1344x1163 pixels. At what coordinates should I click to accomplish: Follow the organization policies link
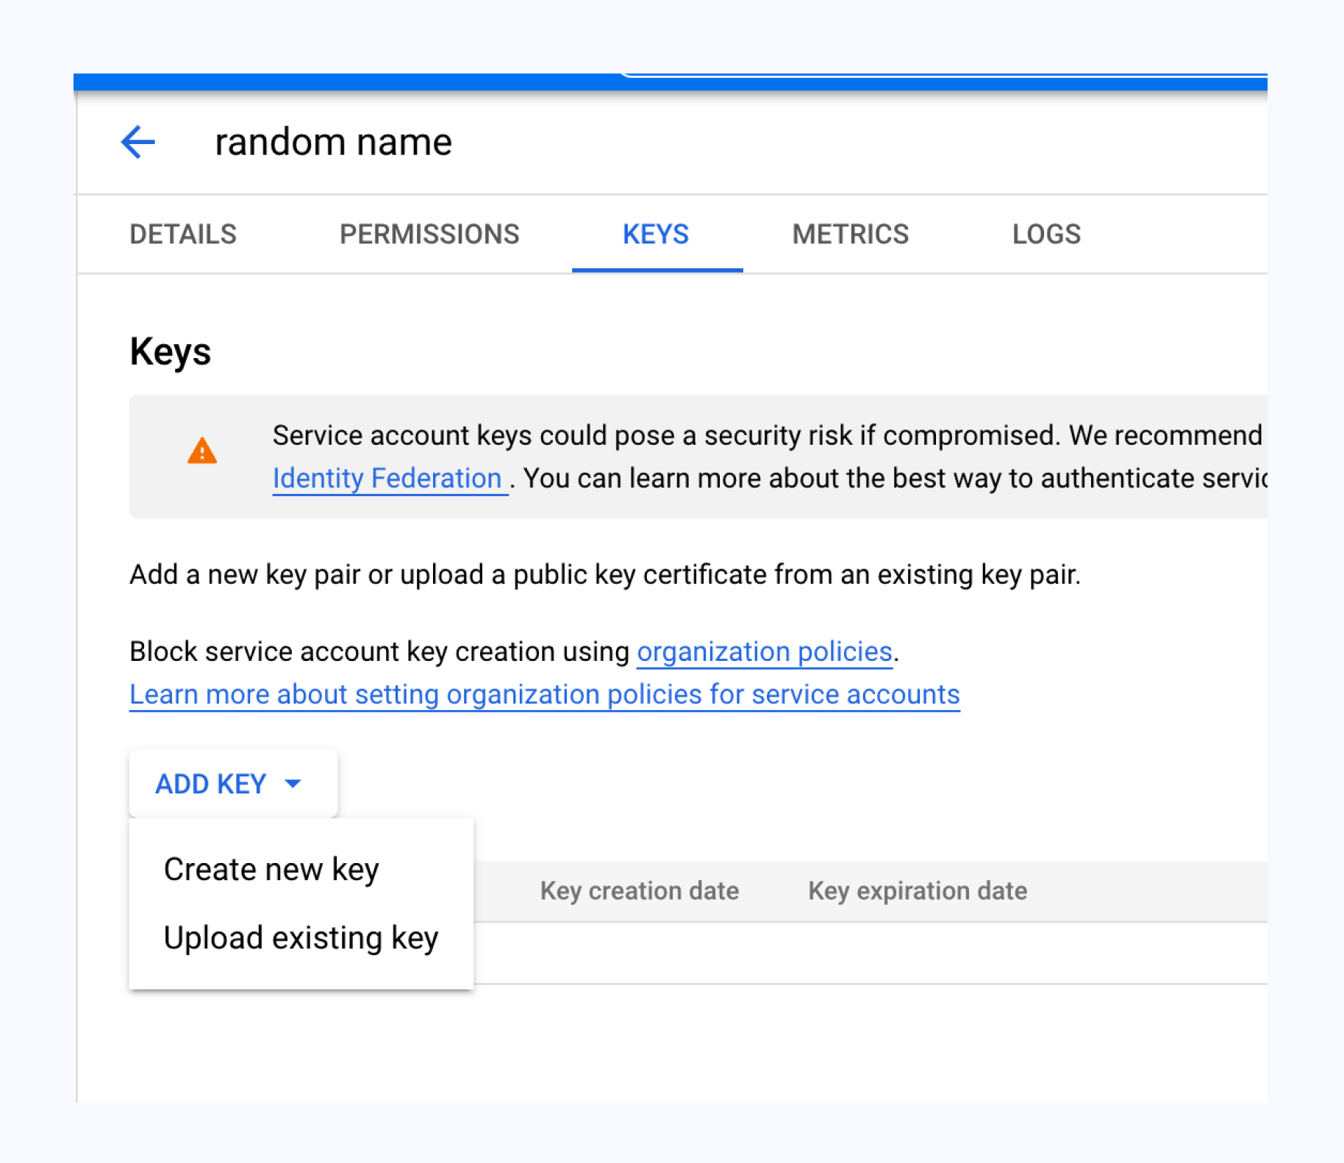coord(764,652)
